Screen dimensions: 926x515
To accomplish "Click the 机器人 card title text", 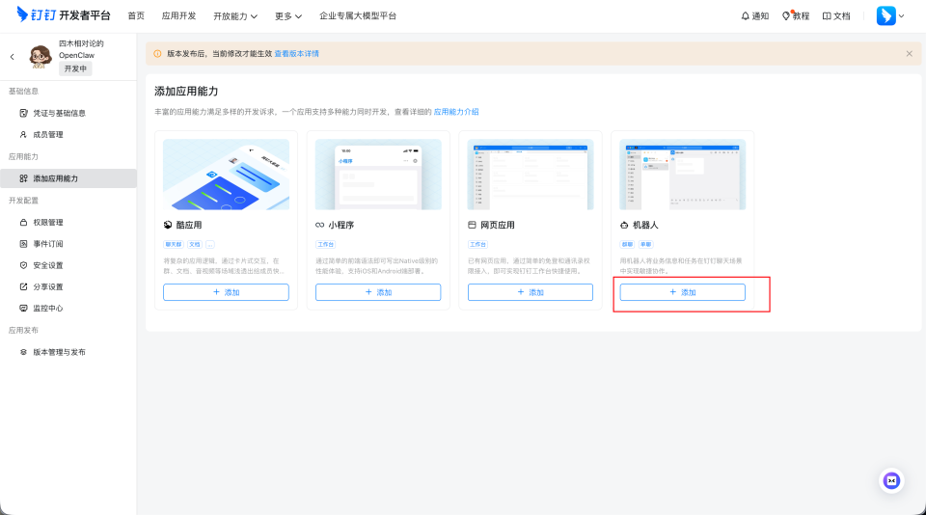I will pyautogui.click(x=645, y=225).
